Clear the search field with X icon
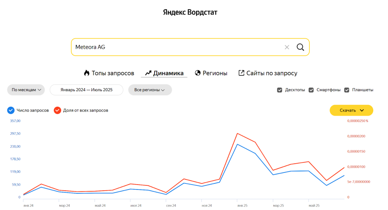 tap(287, 47)
